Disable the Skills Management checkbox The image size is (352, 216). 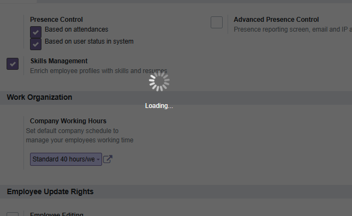click(x=13, y=64)
